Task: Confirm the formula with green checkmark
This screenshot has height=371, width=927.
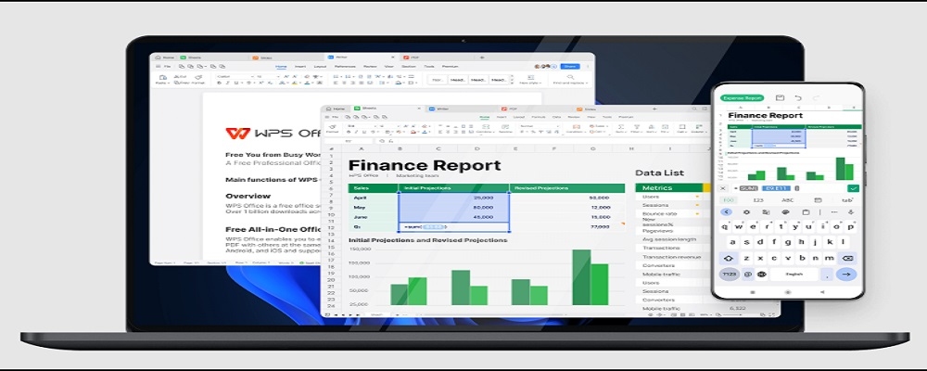Action: click(853, 188)
